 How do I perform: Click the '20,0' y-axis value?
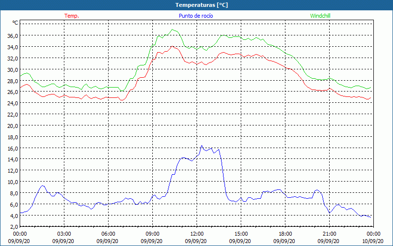(13, 126)
